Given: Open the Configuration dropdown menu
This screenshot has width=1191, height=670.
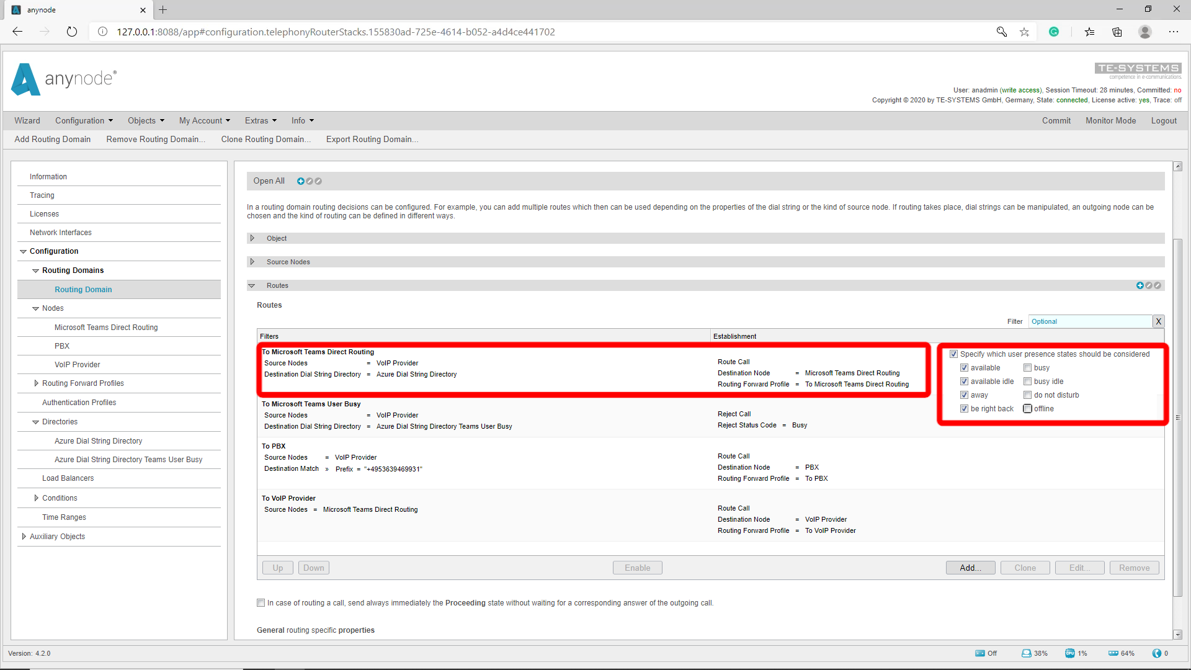Looking at the screenshot, I should pos(84,120).
